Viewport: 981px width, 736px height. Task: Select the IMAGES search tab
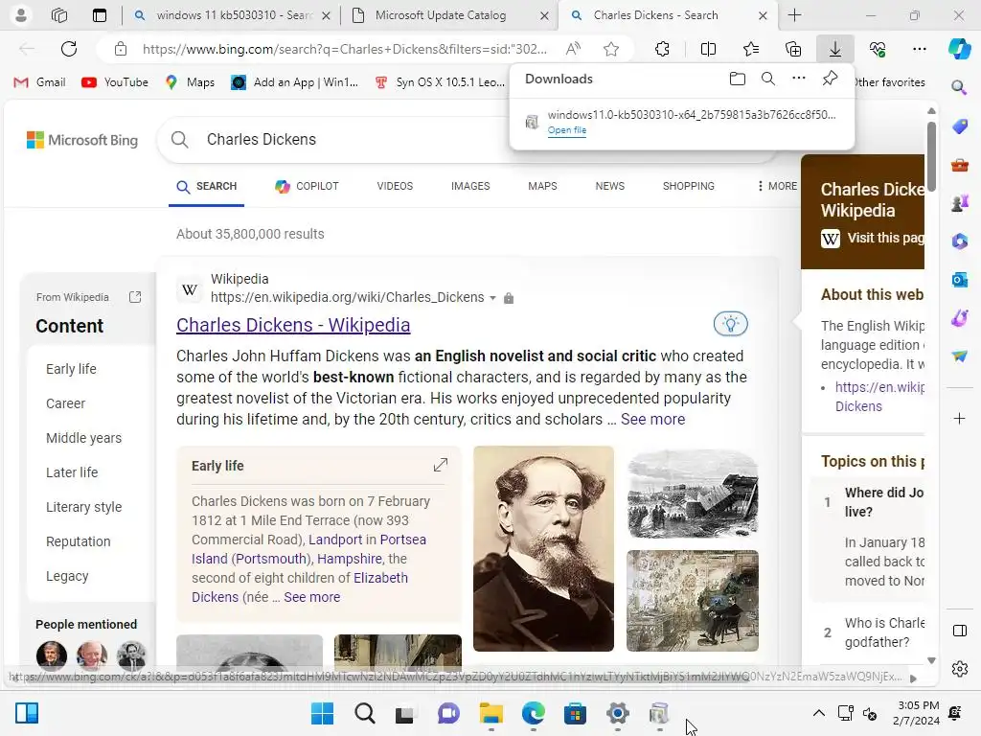click(470, 186)
